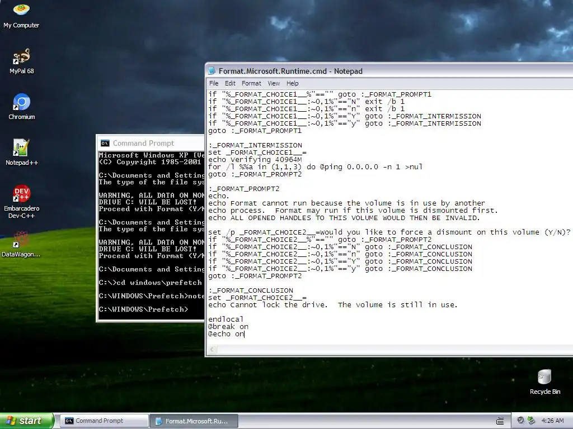This screenshot has width=573, height=429.
Task: Select the Chromium desktop shortcut
Action: coord(22,107)
